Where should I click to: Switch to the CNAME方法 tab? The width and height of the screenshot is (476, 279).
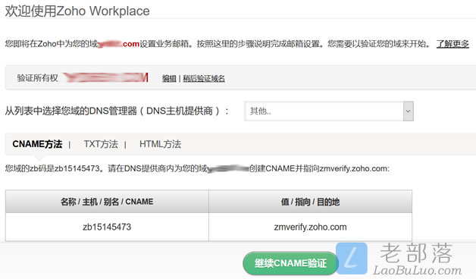click(x=37, y=144)
